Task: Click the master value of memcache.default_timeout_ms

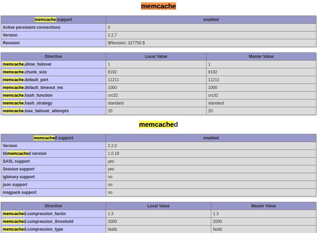Action: click(213, 88)
